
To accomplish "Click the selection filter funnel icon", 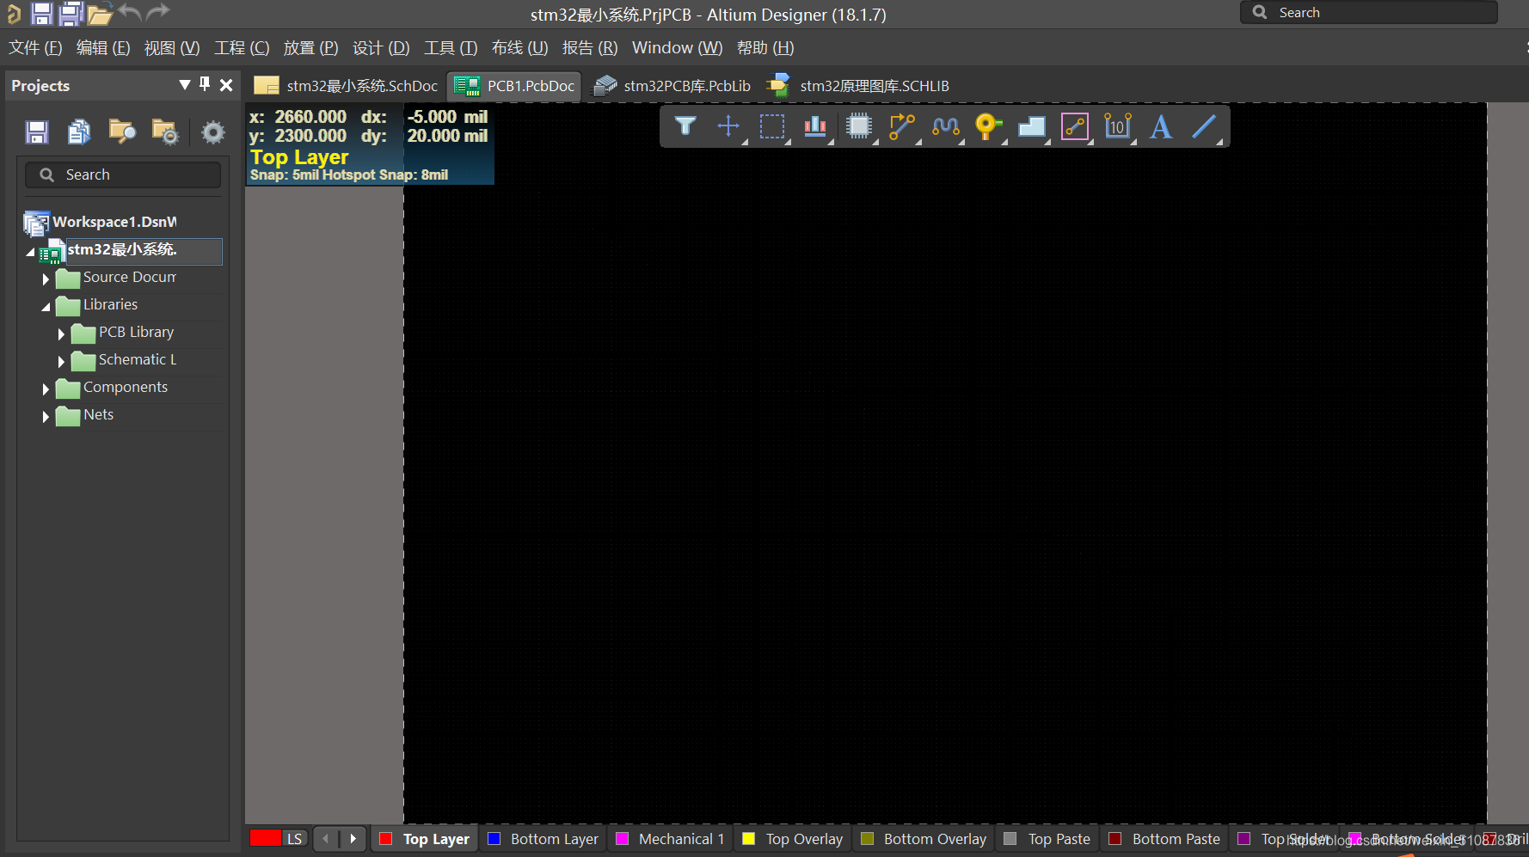I will pos(685,126).
